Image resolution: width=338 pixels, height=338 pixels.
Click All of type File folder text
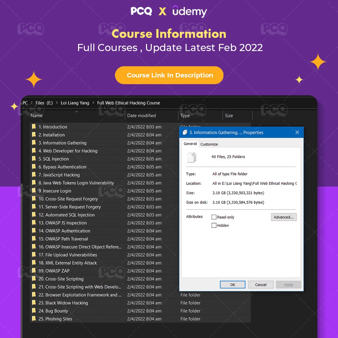pyautogui.click(x=230, y=174)
